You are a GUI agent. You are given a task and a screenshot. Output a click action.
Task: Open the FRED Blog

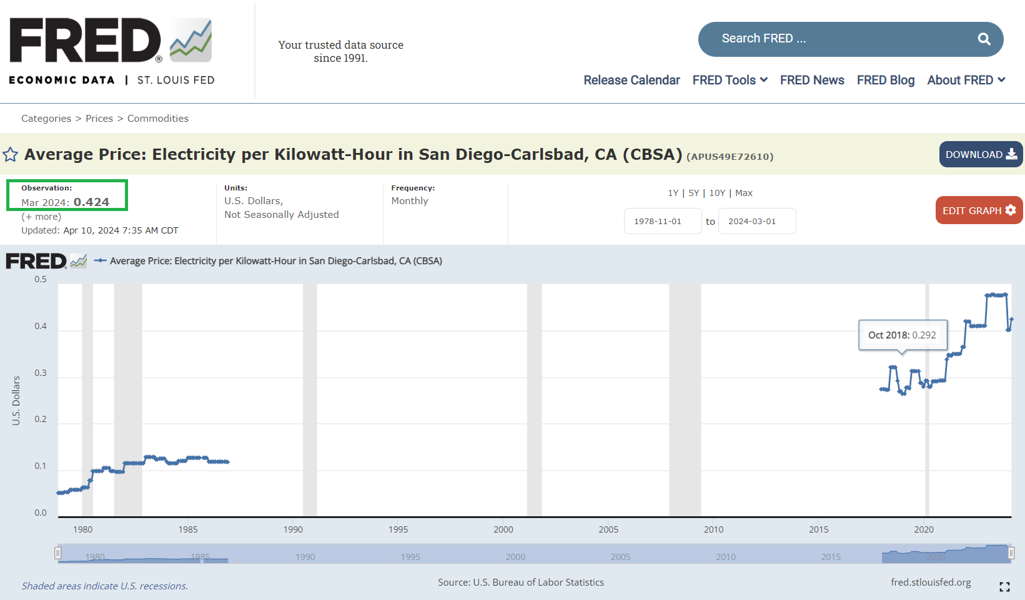(x=885, y=80)
